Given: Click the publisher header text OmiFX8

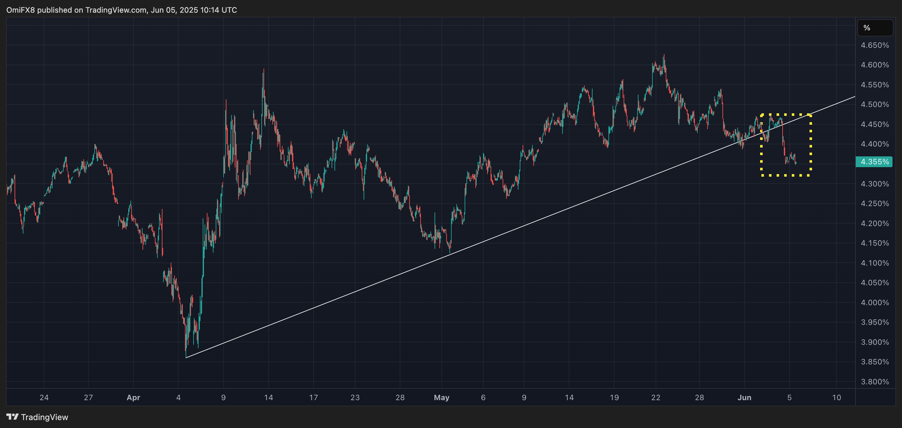Looking at the screenshot, I should tap(21, 10).
